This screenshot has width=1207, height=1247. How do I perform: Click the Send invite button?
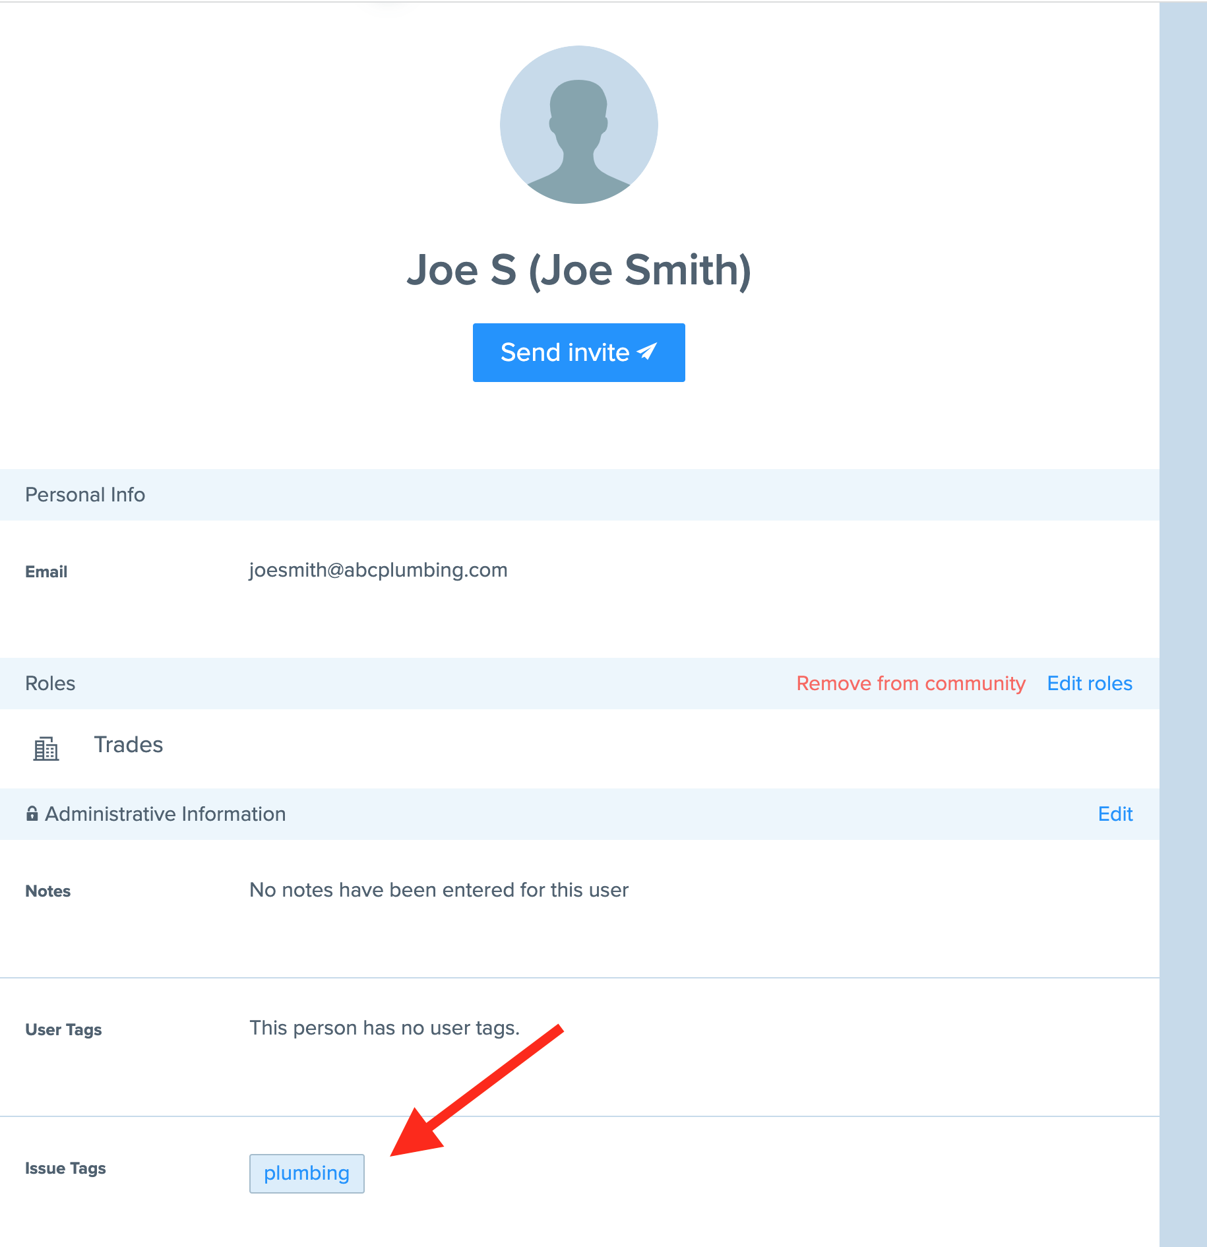coord(578,352)
